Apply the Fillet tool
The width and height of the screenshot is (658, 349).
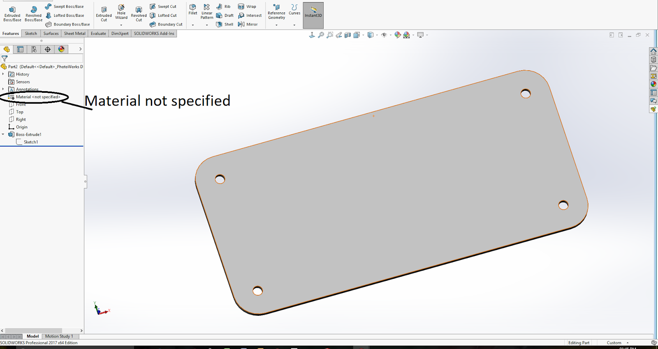coord(193,10)
